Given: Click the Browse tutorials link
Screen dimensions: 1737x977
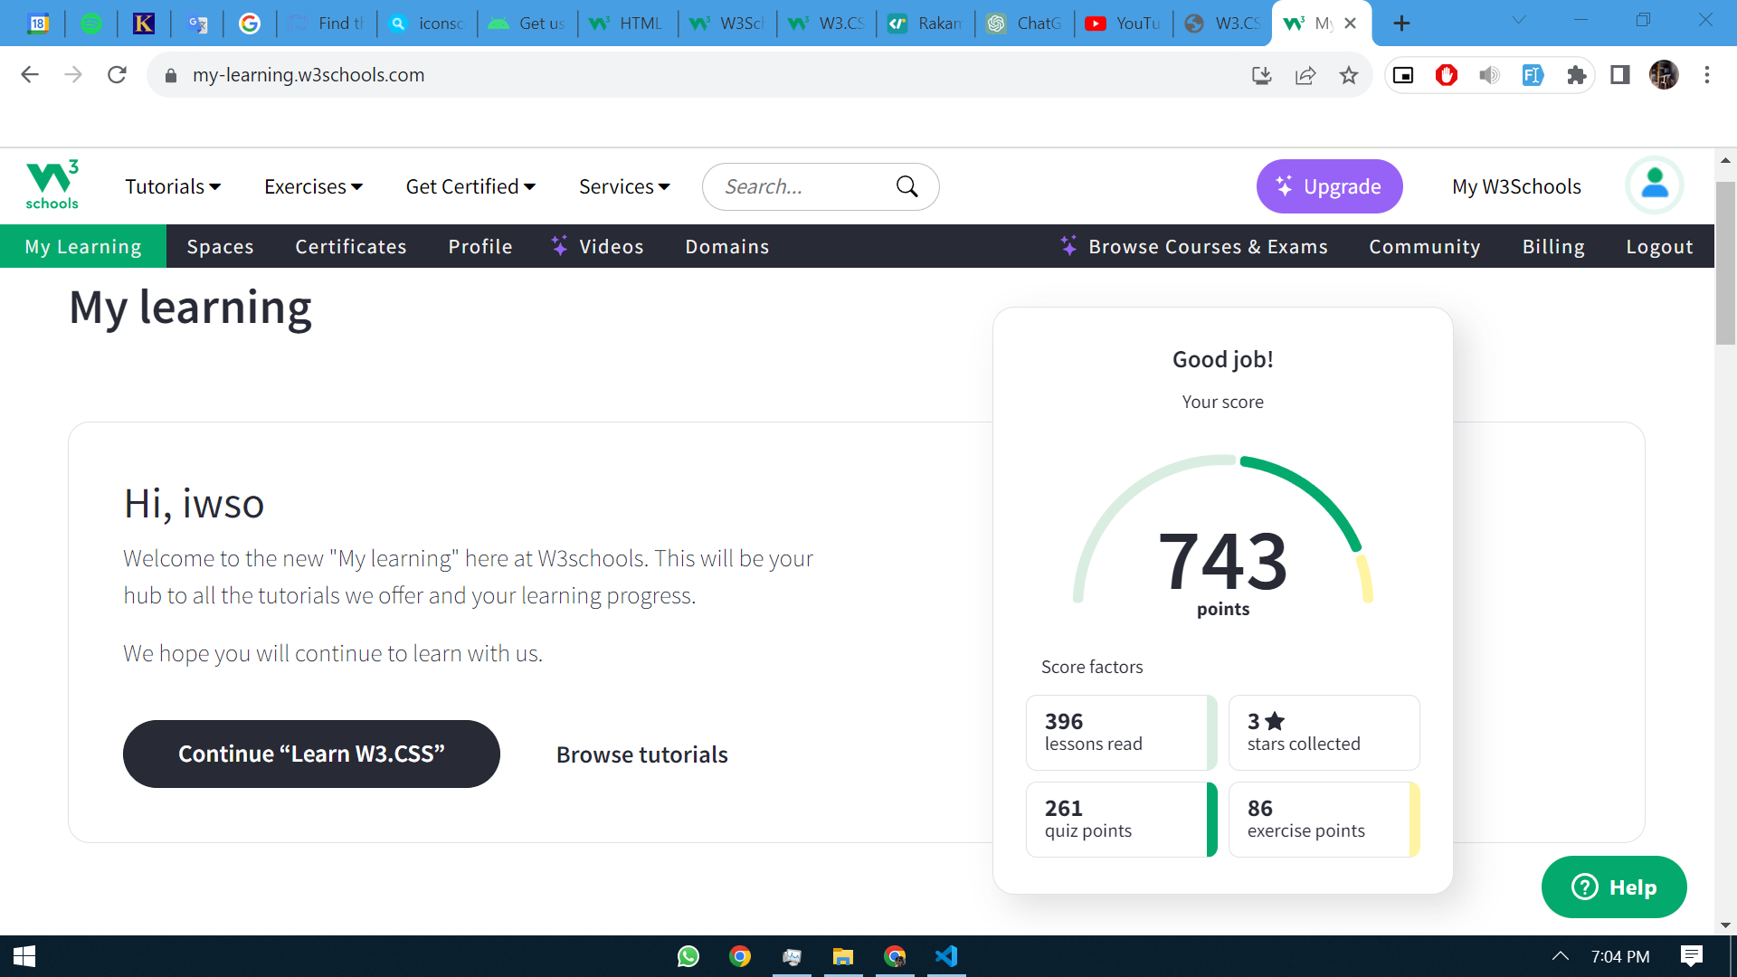Looking at the screenshot, I should tap(642, 754).
